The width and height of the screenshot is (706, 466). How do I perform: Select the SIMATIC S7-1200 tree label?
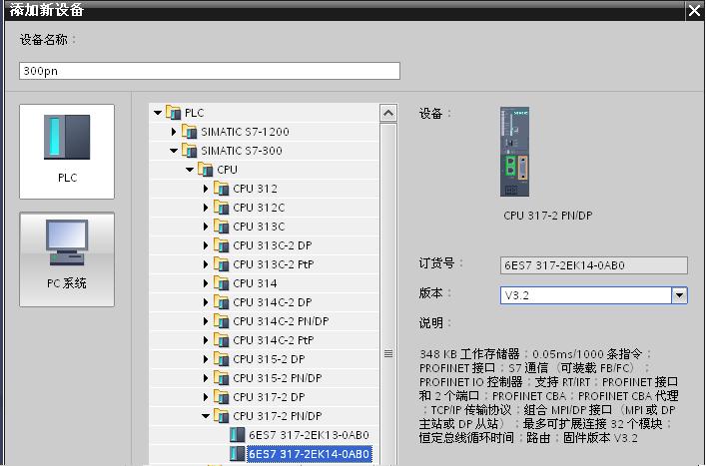tap(245, 132)
